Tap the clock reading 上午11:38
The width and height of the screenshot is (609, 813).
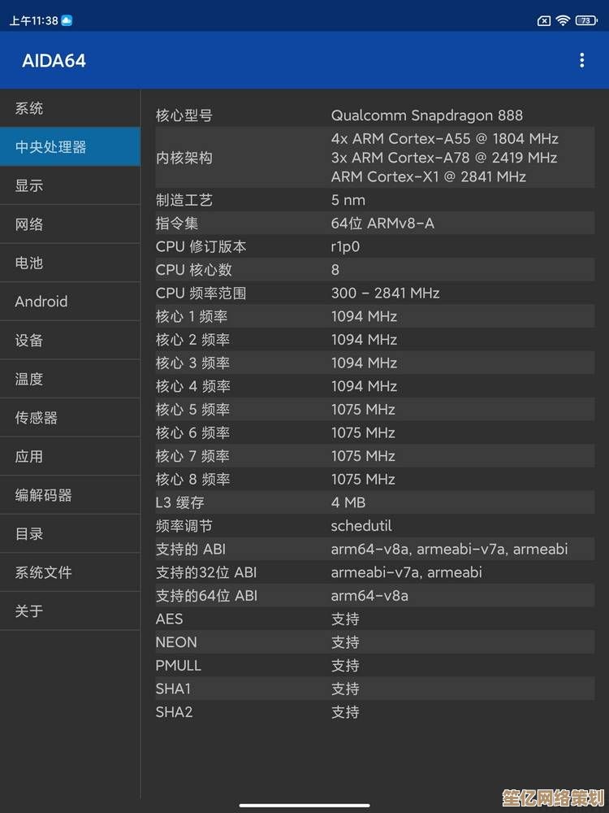[x=33, y=21]
